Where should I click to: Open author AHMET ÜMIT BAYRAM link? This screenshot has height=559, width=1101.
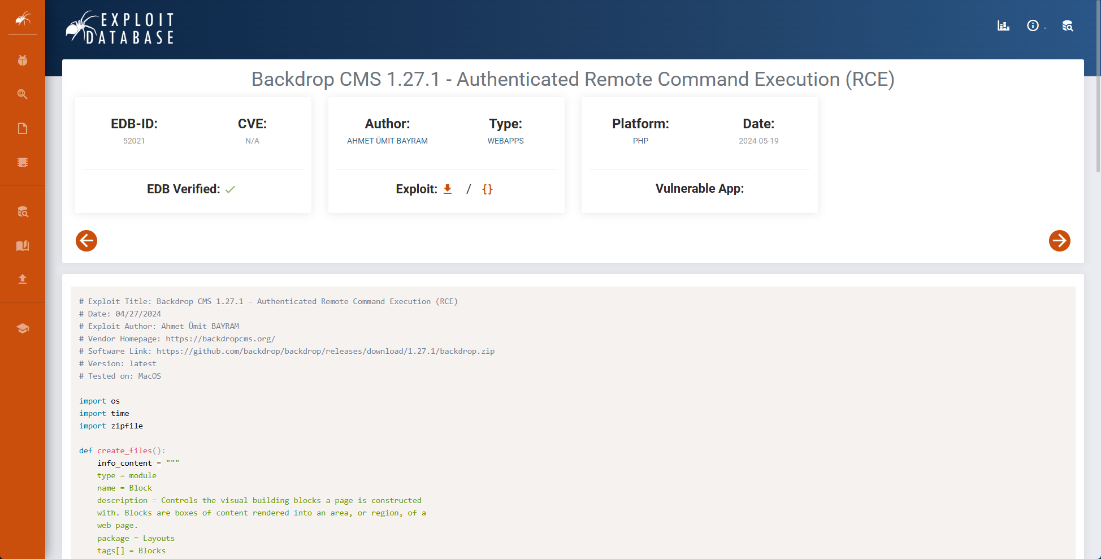click(x=387, y=141)
